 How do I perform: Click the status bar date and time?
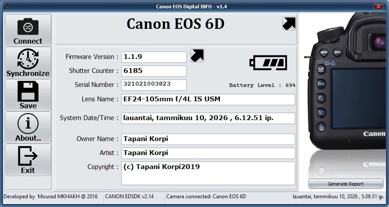pos(338,197)
